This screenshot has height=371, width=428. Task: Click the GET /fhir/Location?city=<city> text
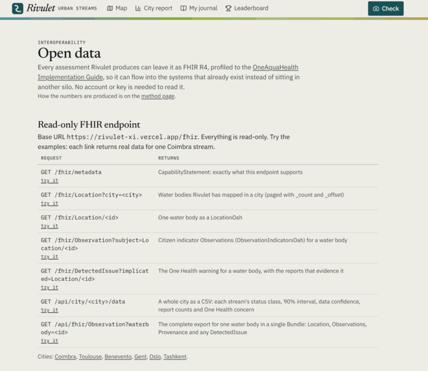(x=91, y=195)
